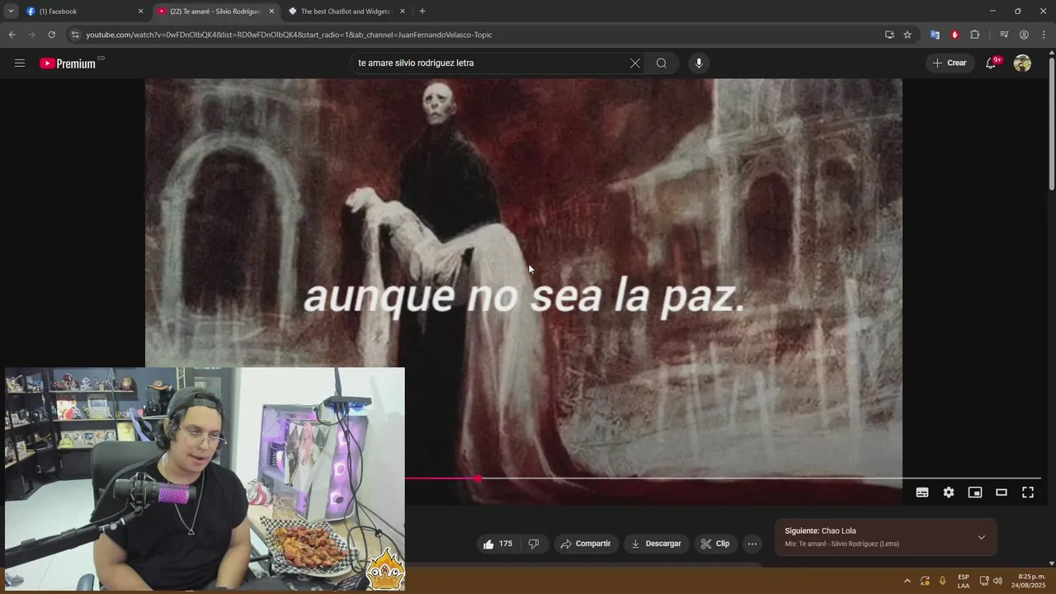Image resolution: width=1056 pixels, height=594 pixels.
Task: Run search with the magnifier button
Action: [x=662, y=63]
